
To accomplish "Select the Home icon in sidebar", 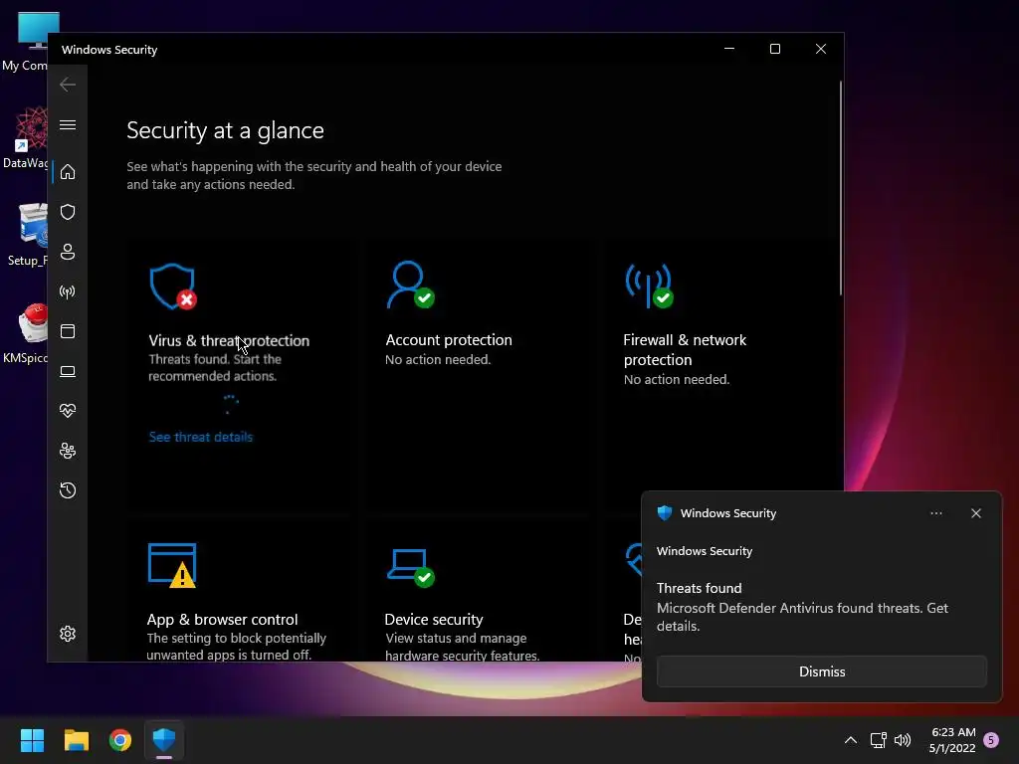I will (68, 172).
